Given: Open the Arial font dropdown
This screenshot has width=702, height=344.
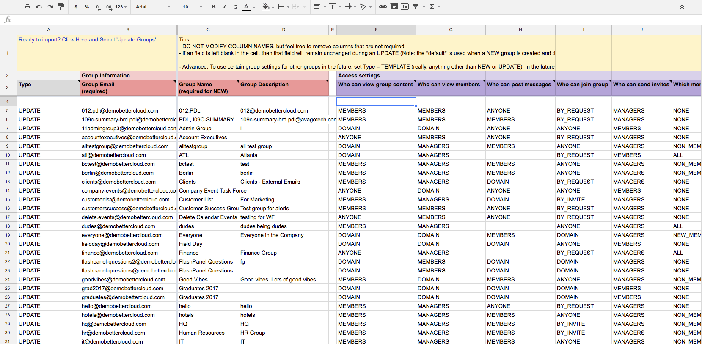Looking at the screenshot, I should click(x=153, y=7).
